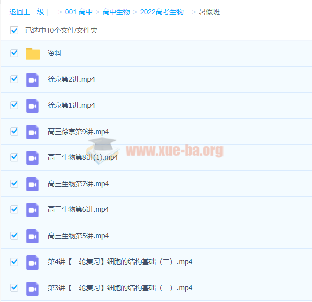Image resolution: width=312 pixels, height=302 pixels.
Task: Click the video icon for 高三生物第5讲.mp4
Action: pyautogui.click(x=33, y=236)
